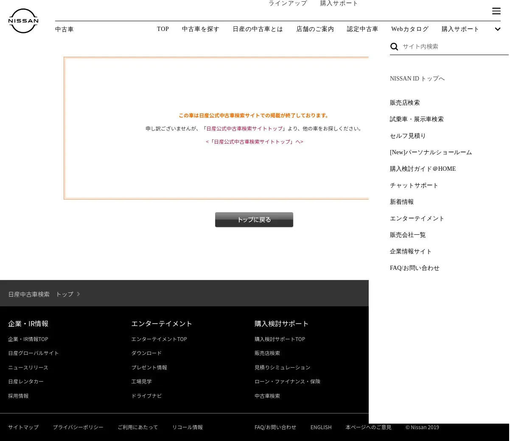The width and height of the screenshot is (510, 441).
Task: Open プライバシーポリシー at the page bottom
Action: click(x=78, y=427)
